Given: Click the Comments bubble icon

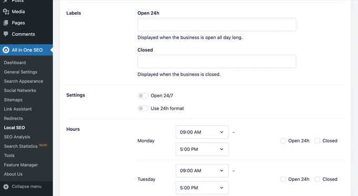Looking at the screenshot, I should point(6,34).
